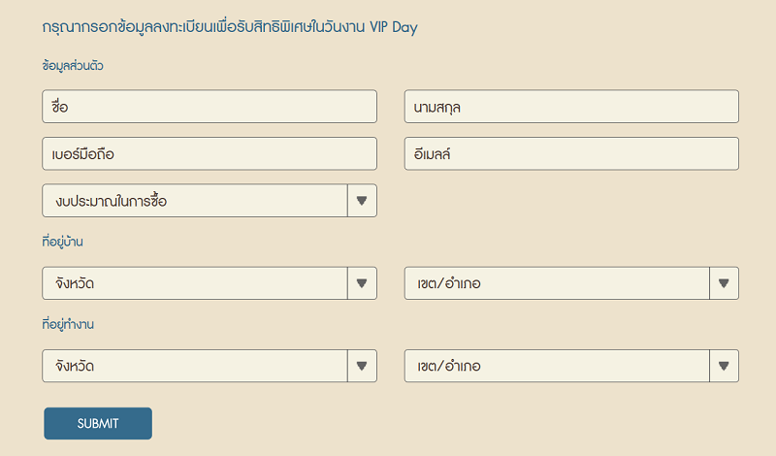The height and width of the screenshot is (456, 776).
Task: Click the ข้อมูลส่วนตัว section label
Action: (x=73, y=66)
